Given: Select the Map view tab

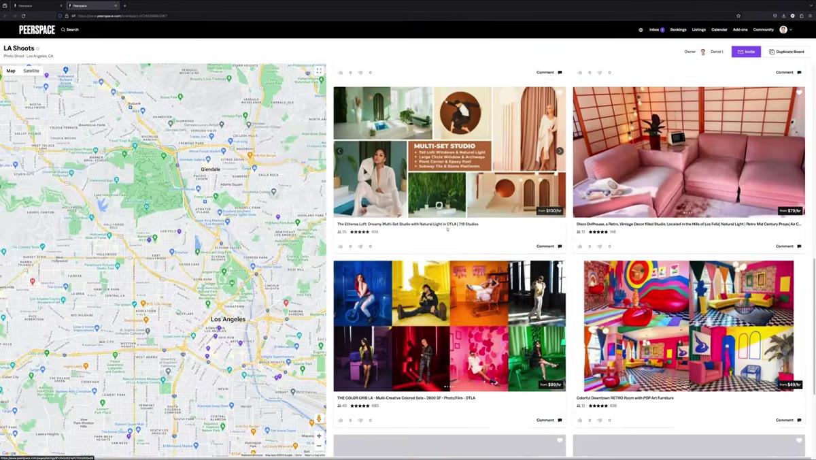Looking at the screenshot, I should [x=11, y=71].
